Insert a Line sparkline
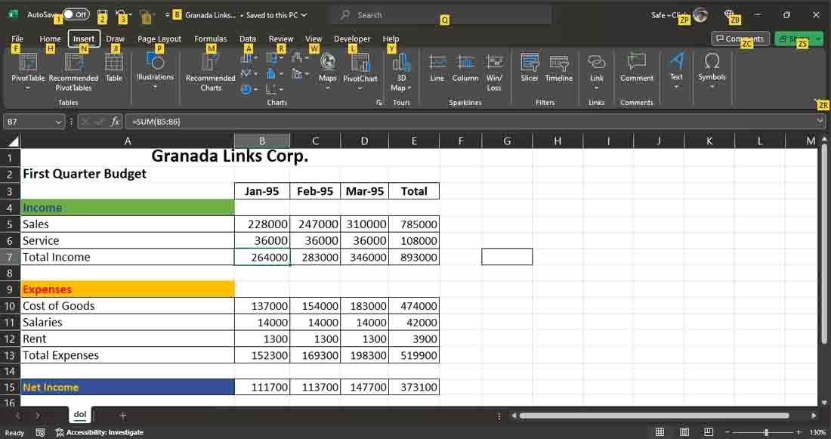 [437, 67]
